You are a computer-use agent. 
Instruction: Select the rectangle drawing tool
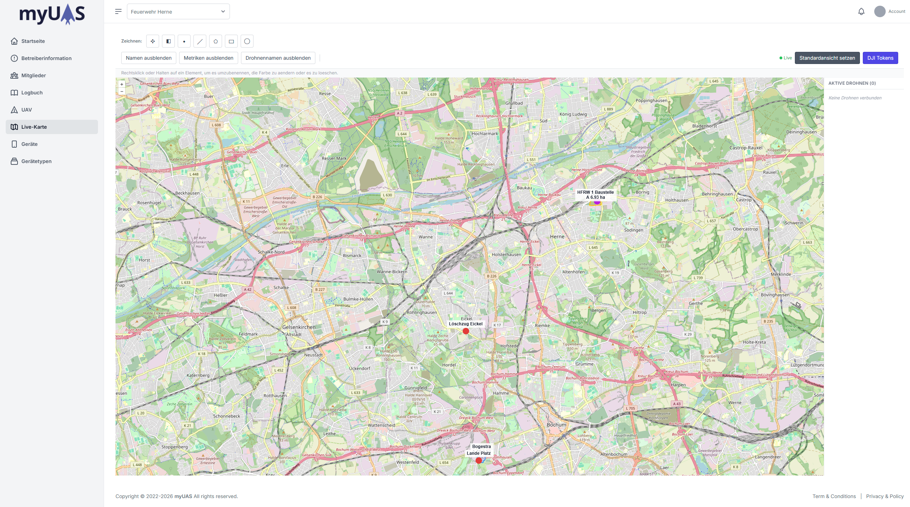[x=231, y=41]
